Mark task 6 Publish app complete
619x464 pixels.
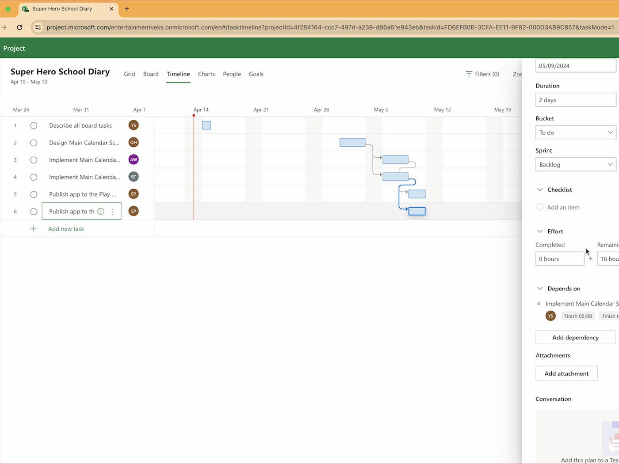[x=34, y=212]
